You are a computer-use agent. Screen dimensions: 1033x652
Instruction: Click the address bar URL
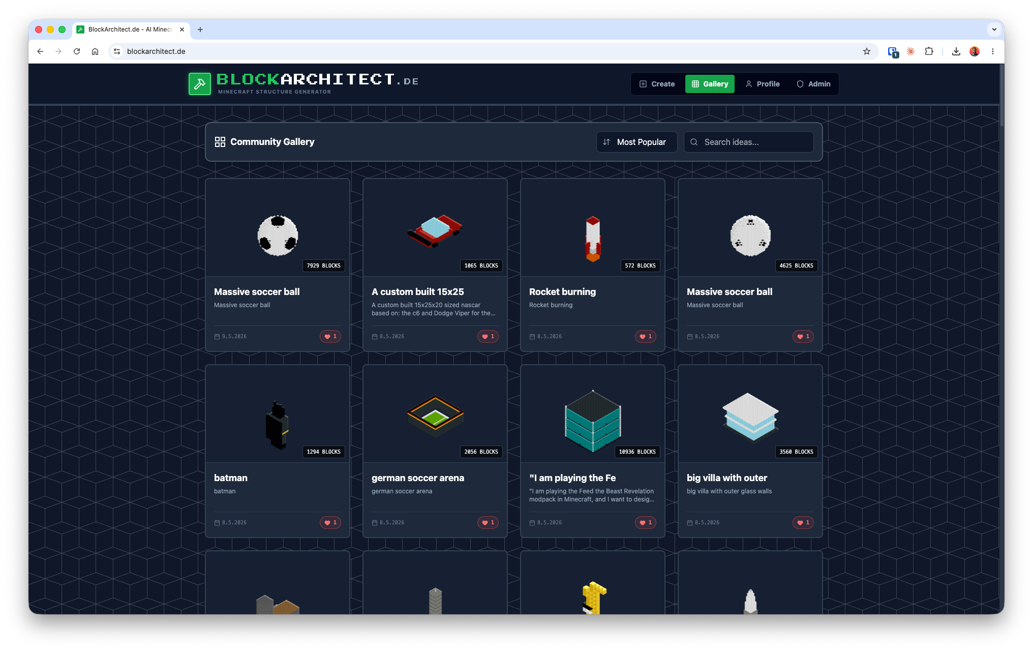tap(156, 51)
